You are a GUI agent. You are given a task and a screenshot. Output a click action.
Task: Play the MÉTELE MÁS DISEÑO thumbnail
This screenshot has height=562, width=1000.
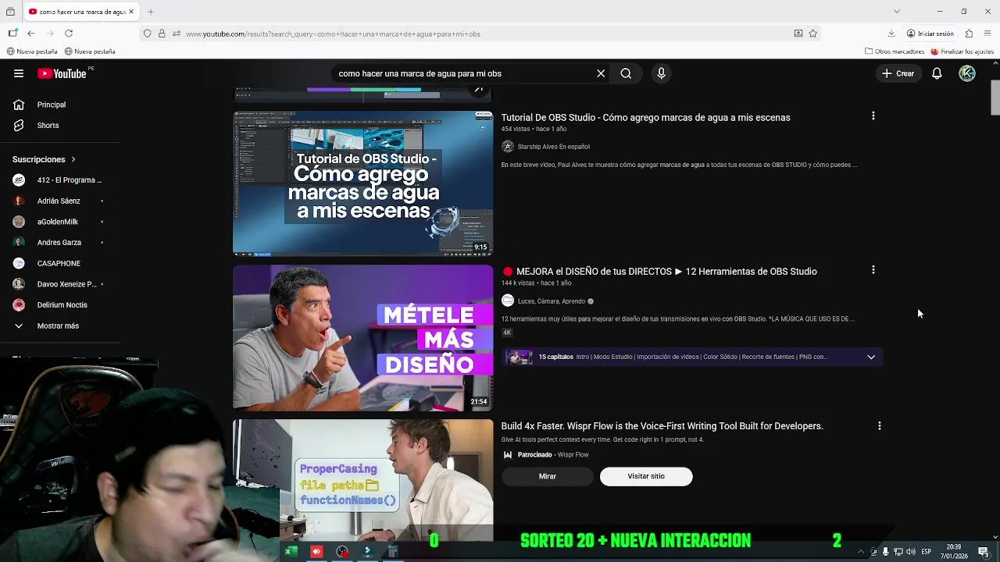point(363,338)
